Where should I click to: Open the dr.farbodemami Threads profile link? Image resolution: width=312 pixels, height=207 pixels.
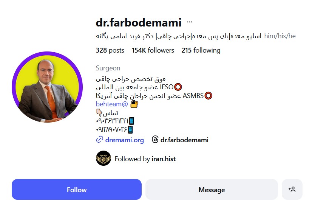184,140
